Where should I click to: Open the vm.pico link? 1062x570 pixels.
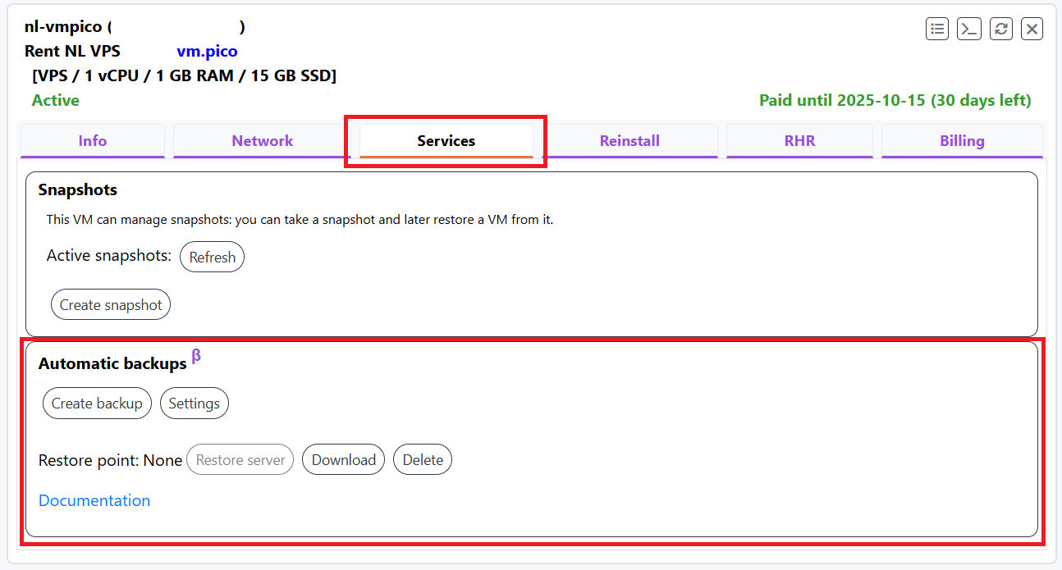click(207, 52)
